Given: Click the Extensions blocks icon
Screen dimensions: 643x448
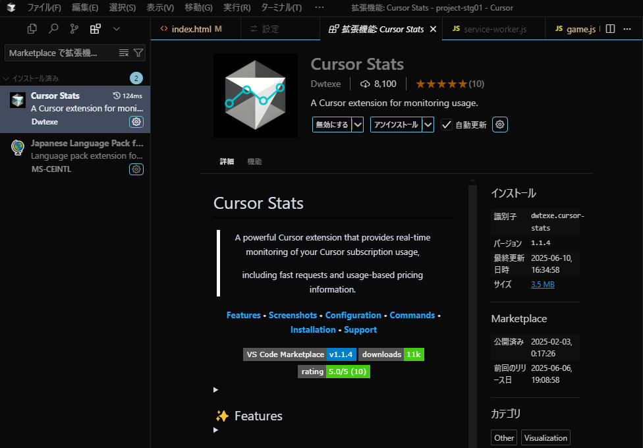Looking at the screenshot, I should coord(96,29).
